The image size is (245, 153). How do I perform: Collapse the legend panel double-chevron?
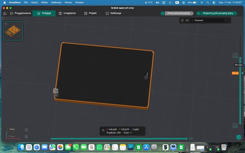coord(182,20)
